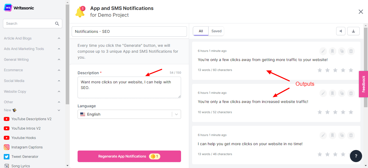The image size is (368, 168).
Task: Collapse the Social Media category
Action: 59,81
